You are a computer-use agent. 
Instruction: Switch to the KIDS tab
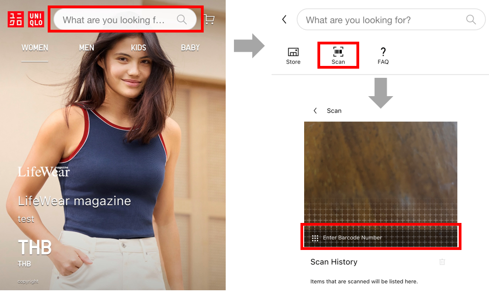[139, 48]
